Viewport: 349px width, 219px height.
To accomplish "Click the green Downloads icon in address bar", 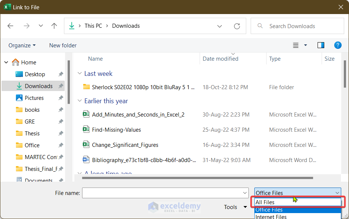I will [x=72, y=26].
